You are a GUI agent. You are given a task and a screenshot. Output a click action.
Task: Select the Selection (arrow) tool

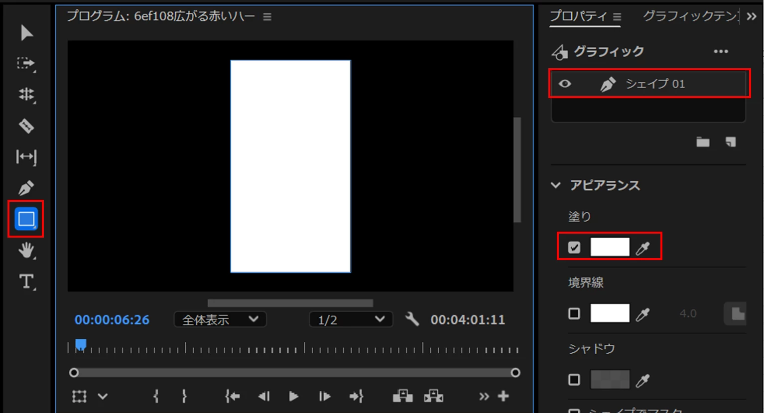click(x=26, y=33)
